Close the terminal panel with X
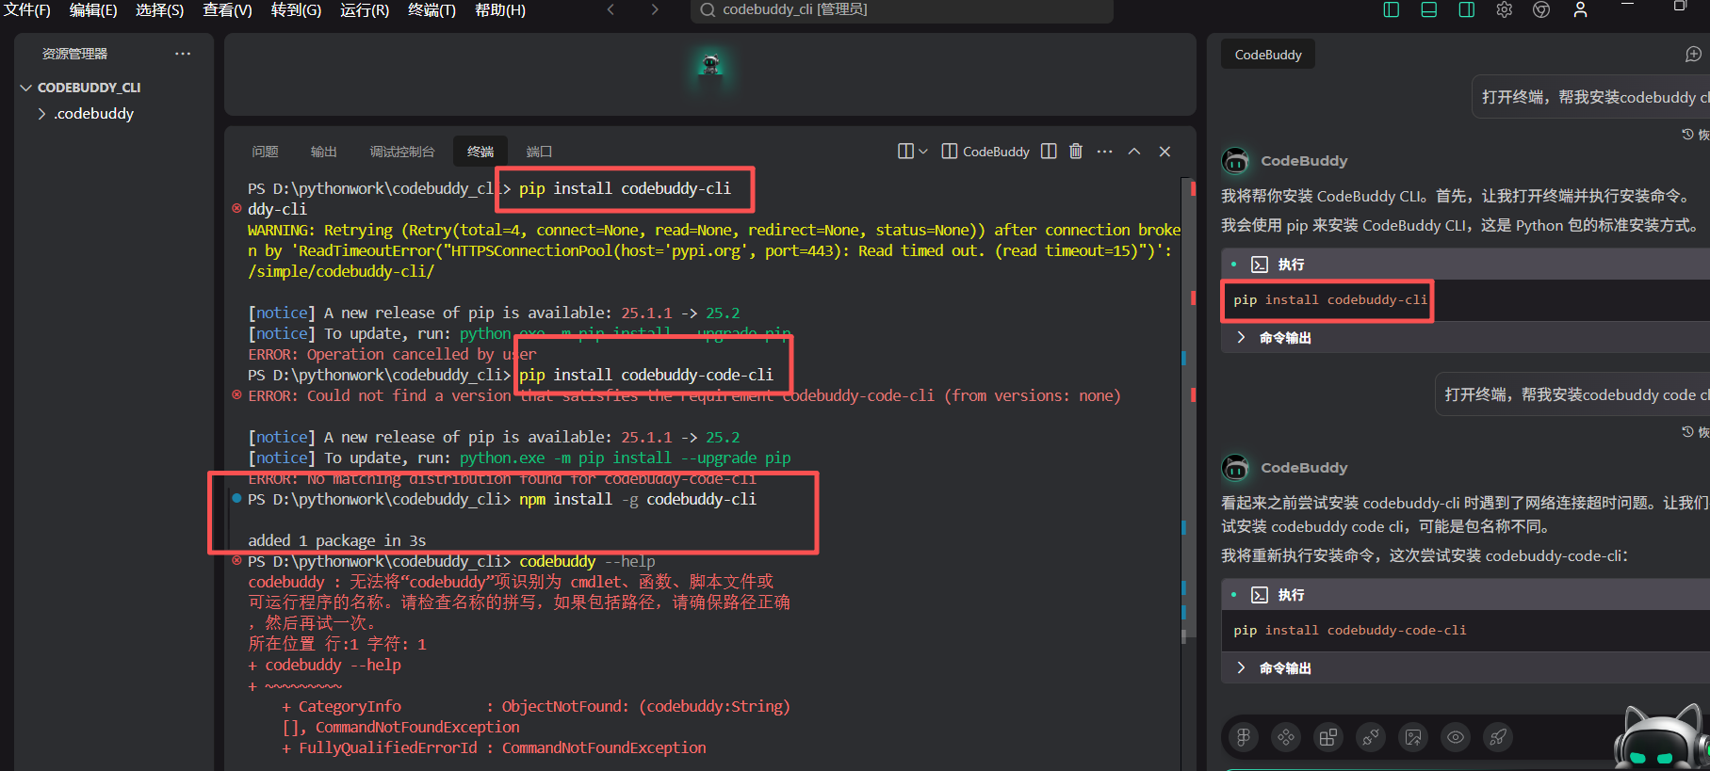1710x771 pixels. (1164, 152)
